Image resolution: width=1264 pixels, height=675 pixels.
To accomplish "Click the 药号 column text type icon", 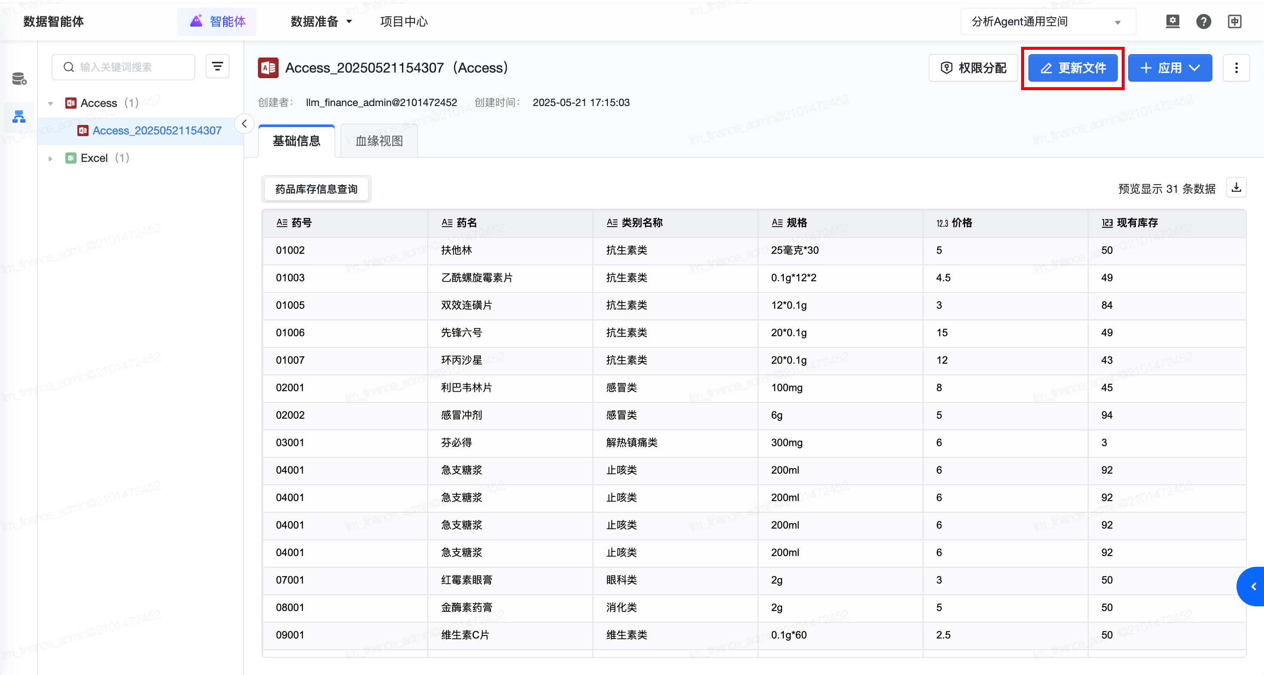I will pos(282,222).
